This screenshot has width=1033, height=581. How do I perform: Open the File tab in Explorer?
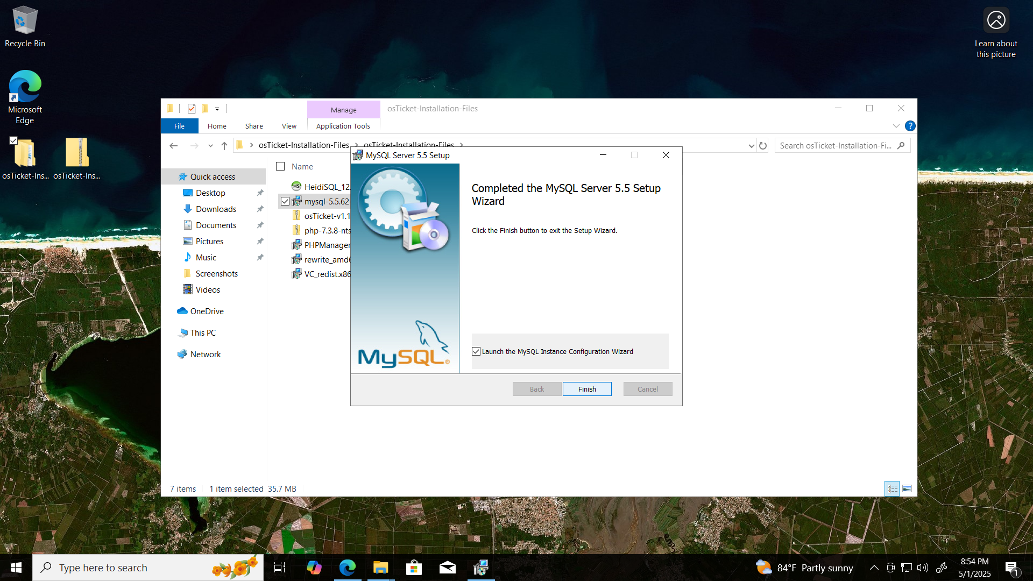click(x=179, y=126)
